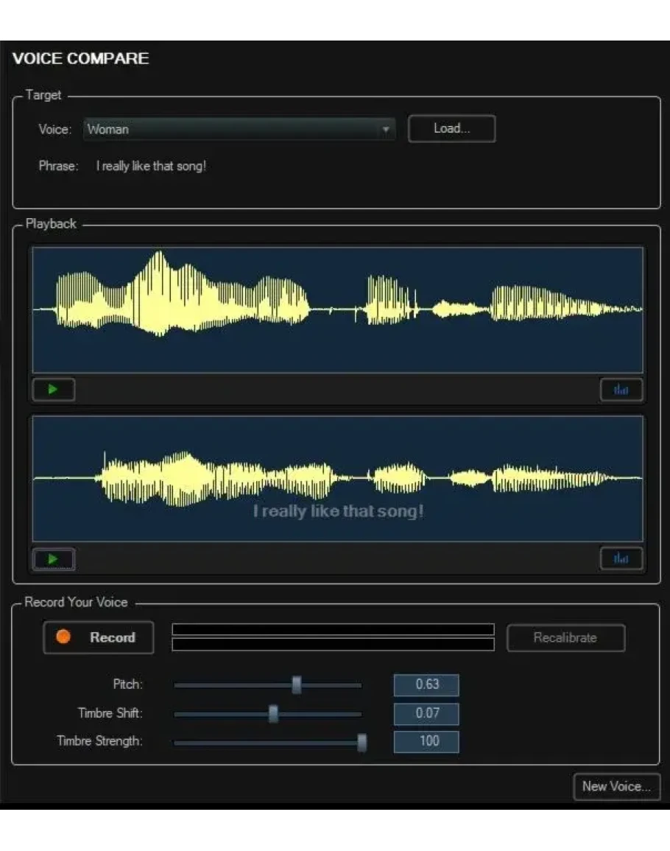The height and width of the screenshot is (851, 670).
Task: Click the Timbre Shift slider handle
Action: pyautogui.click(x=273, y=713)
